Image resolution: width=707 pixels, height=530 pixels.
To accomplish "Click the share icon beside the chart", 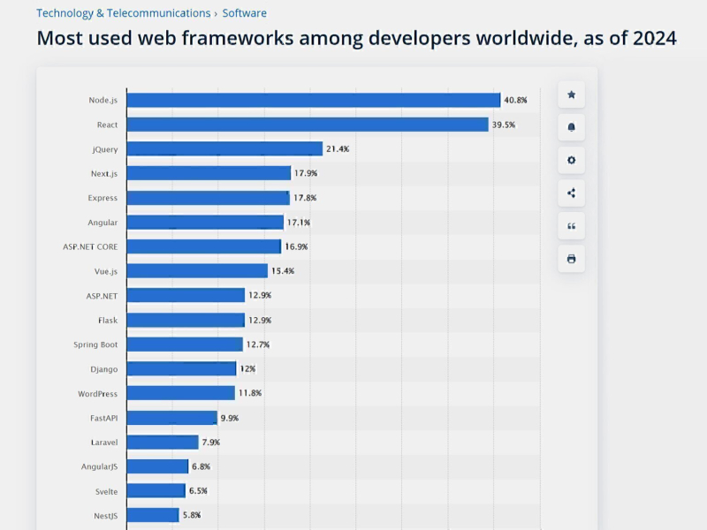I will coord(571,193).
